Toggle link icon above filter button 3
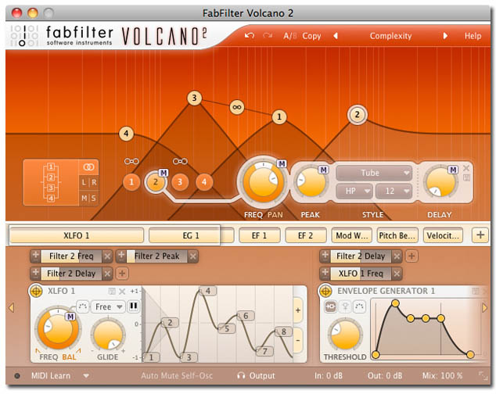Viewport: 496px width, 394px height. click(x=180, y=161)
